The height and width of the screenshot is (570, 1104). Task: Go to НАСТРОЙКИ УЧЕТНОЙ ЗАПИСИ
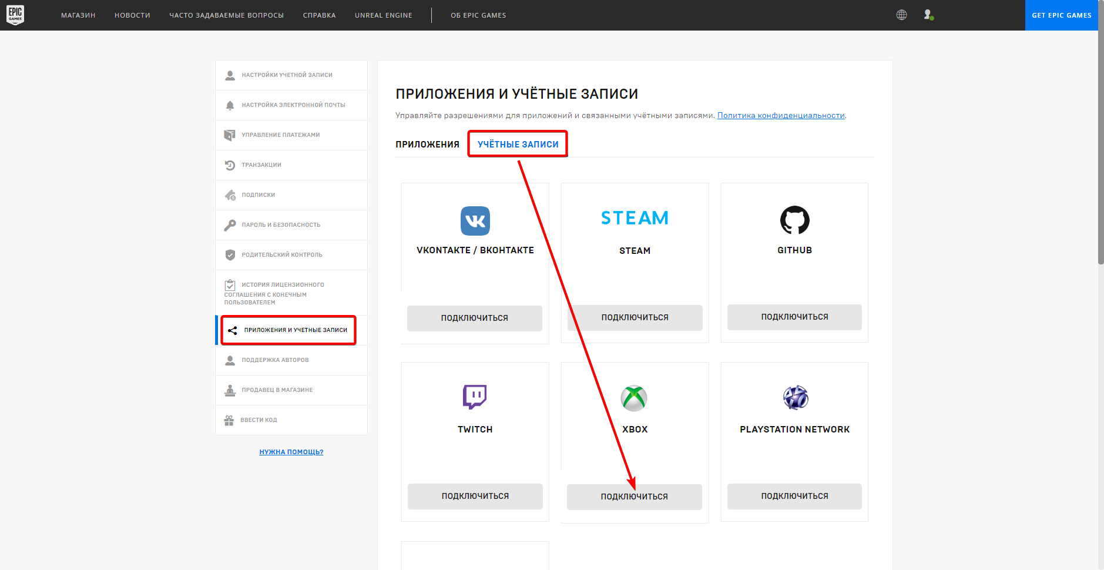[x=291, y=75]
